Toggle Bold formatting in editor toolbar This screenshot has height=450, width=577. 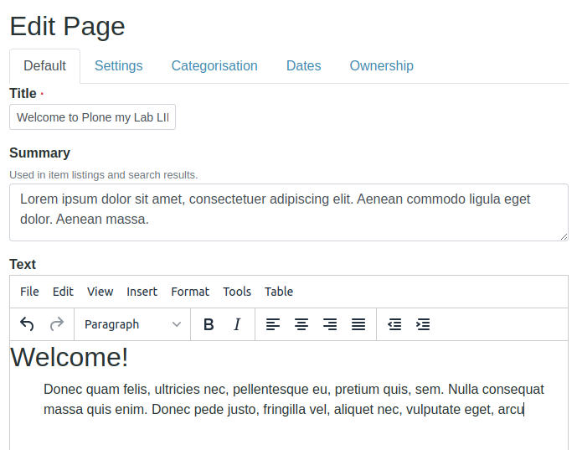point(209,324)
